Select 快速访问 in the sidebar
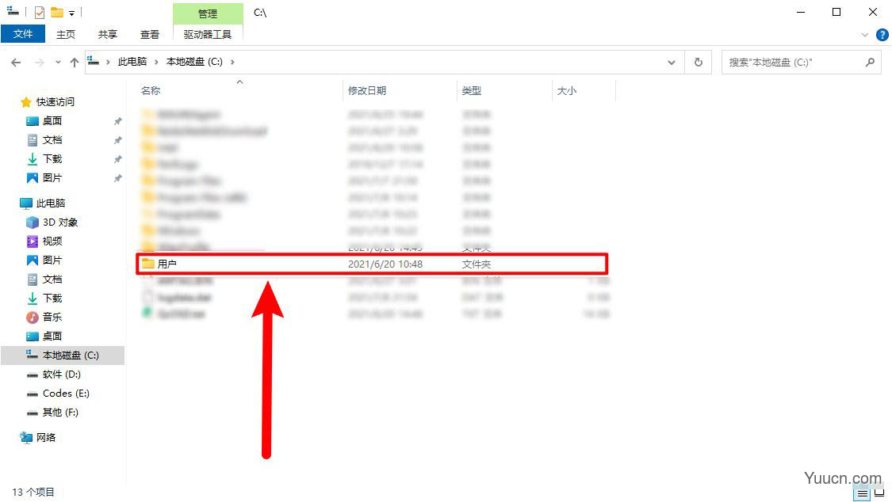The height and width of the screenshot is (502, 892). [56, 102]
